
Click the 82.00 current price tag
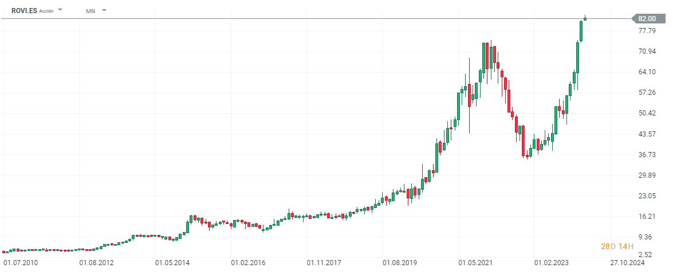click(647, 19)
